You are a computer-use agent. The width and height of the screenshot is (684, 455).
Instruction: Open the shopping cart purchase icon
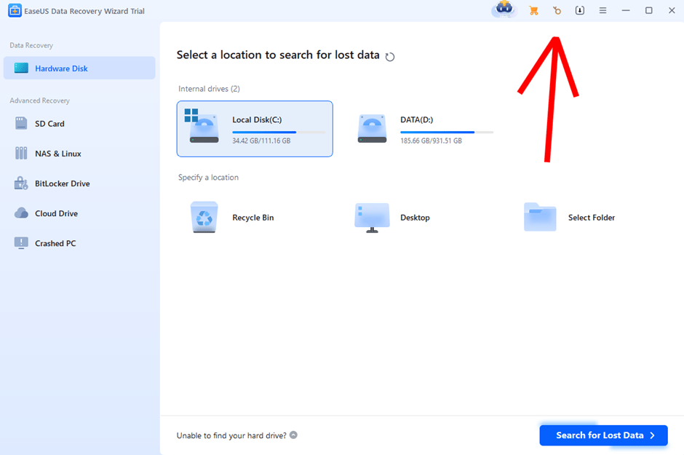pos(533,10)
